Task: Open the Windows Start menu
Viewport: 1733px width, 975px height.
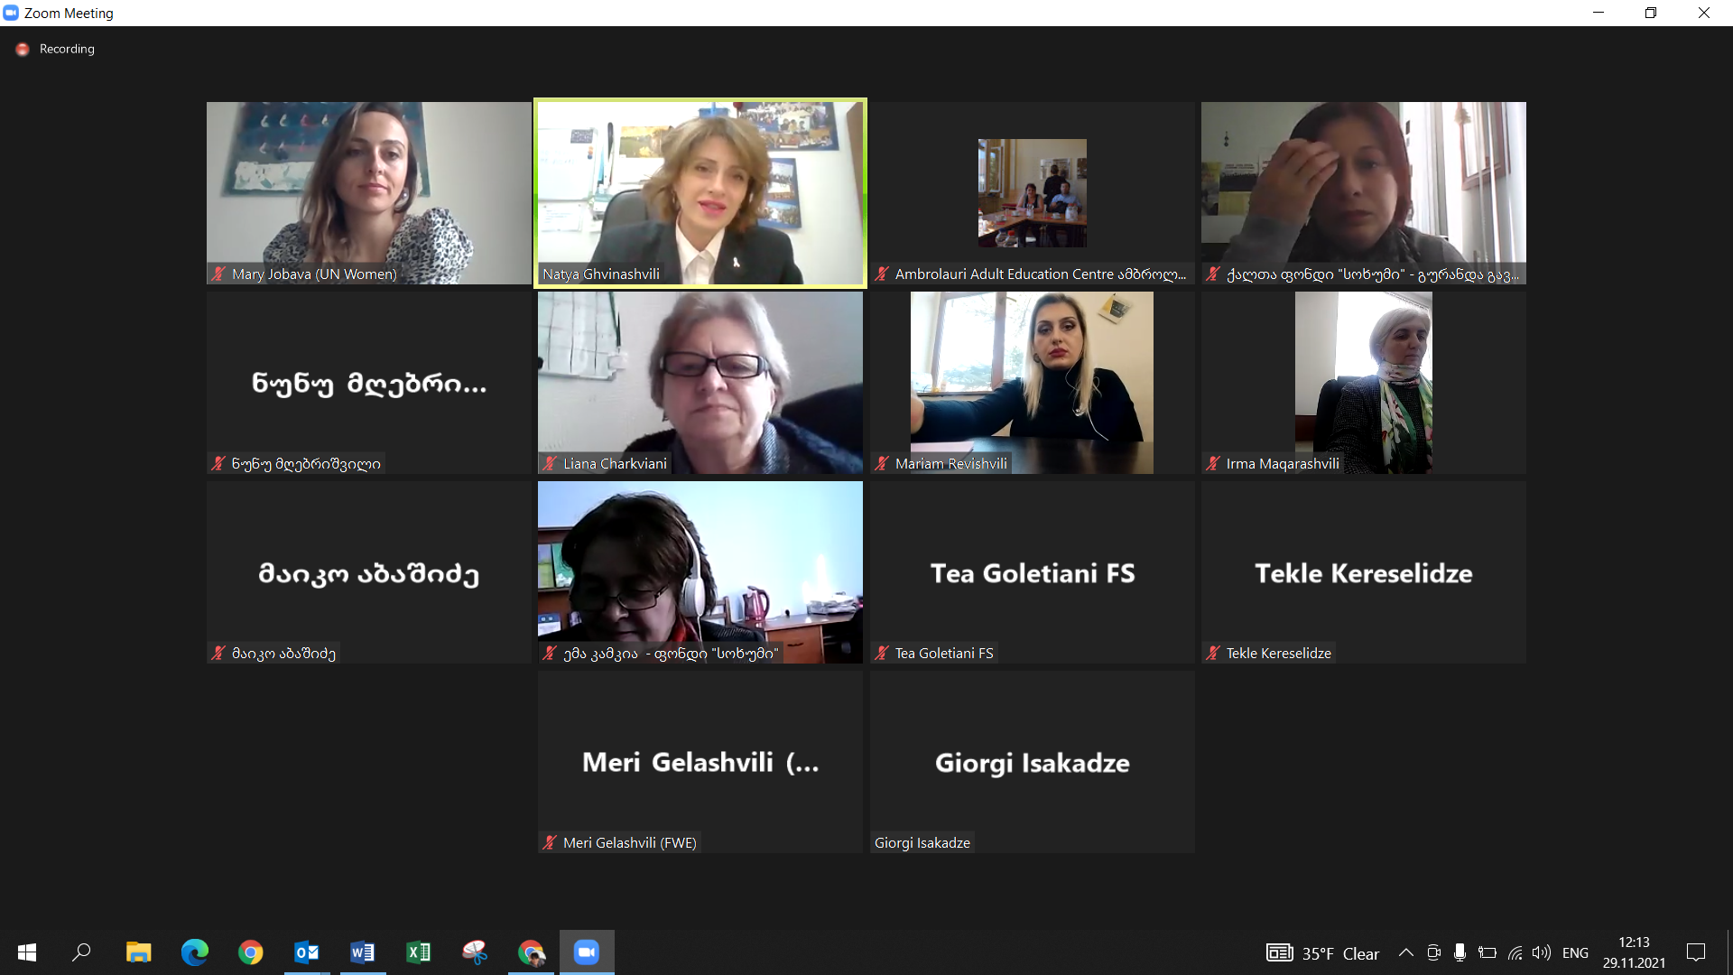Action: coord(27,952)
